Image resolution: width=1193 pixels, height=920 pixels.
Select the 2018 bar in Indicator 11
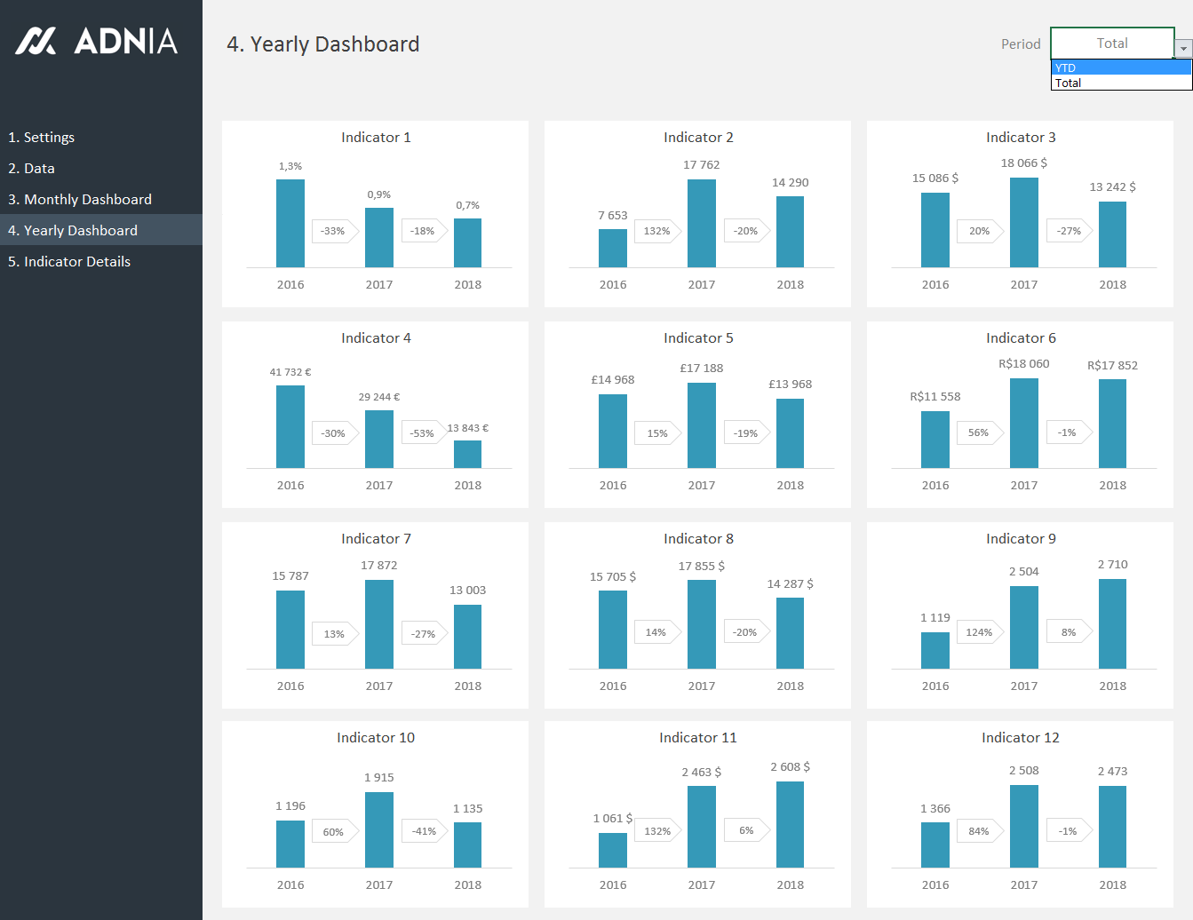pyautogui.click(x=790, y=825)
